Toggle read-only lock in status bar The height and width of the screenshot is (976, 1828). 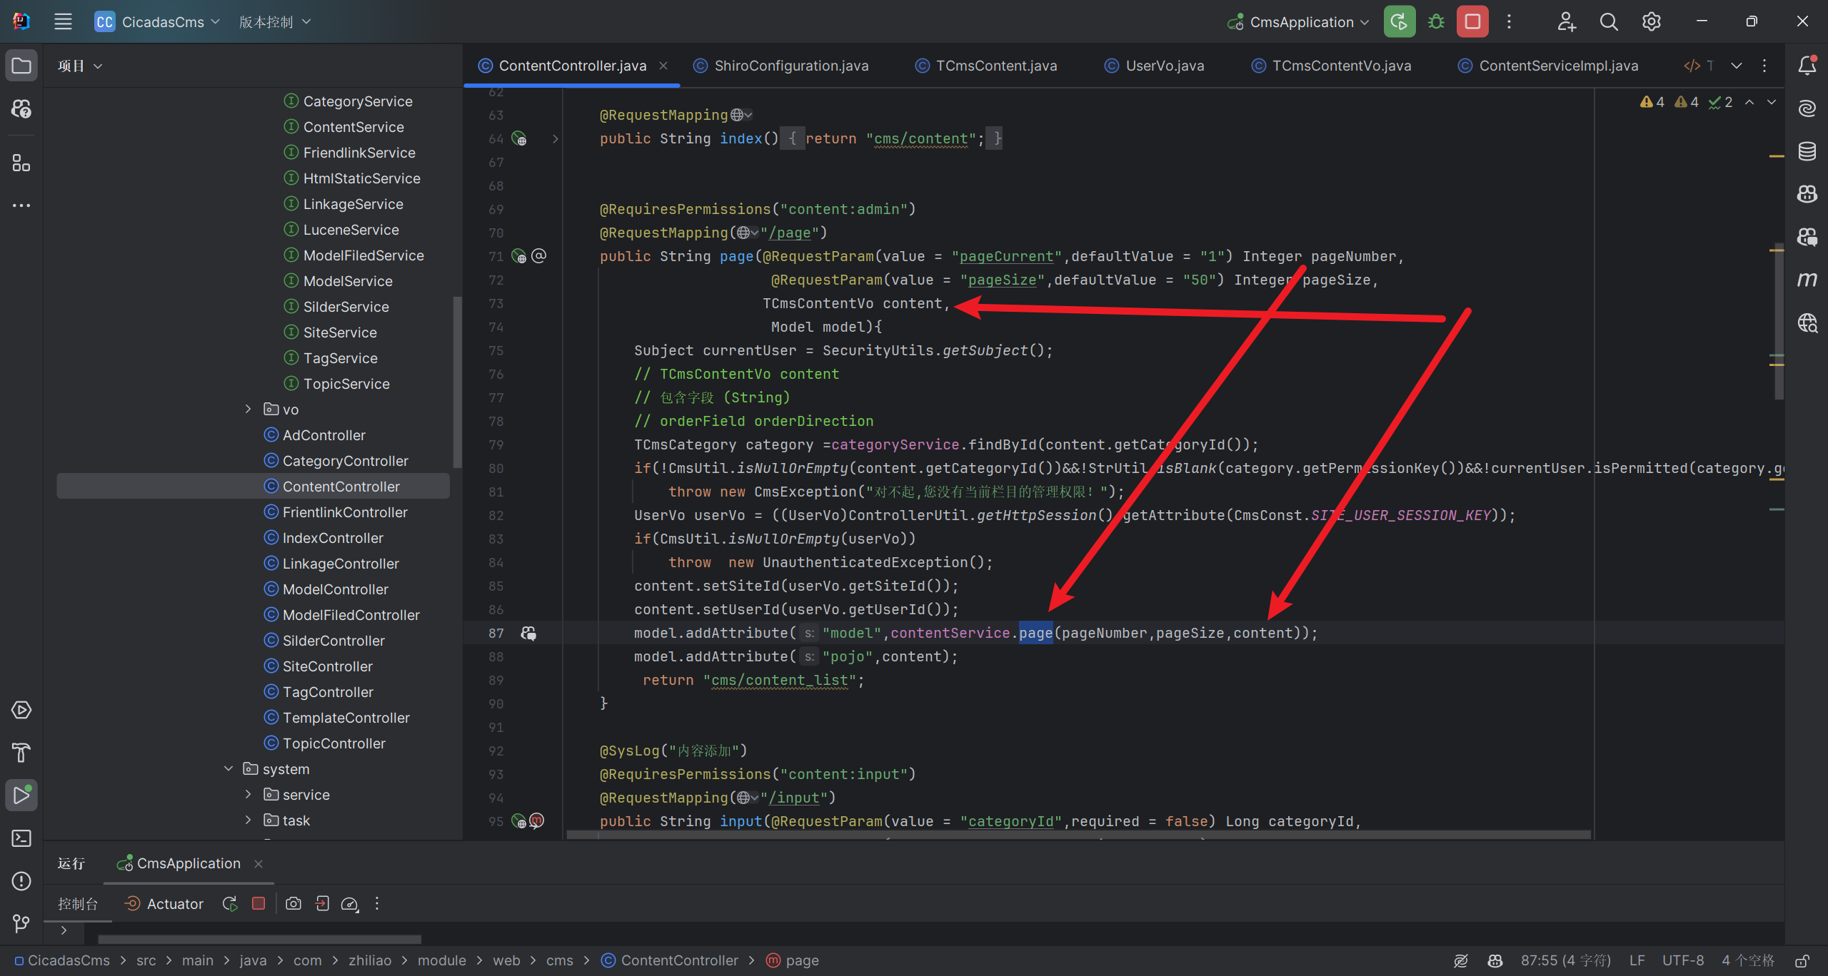pos(1802,961)
